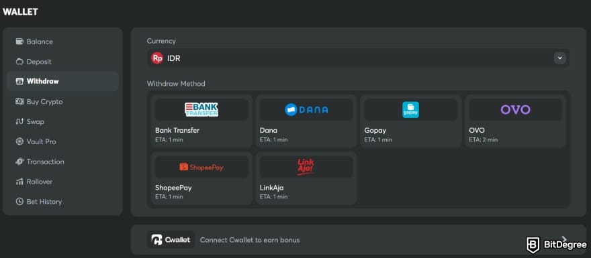Open the IDR currency selector field

[358, 58]
